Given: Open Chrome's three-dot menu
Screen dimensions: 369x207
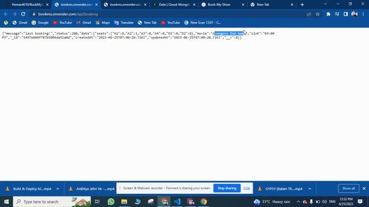Looking at the screenshot, I should coord(363,14).
